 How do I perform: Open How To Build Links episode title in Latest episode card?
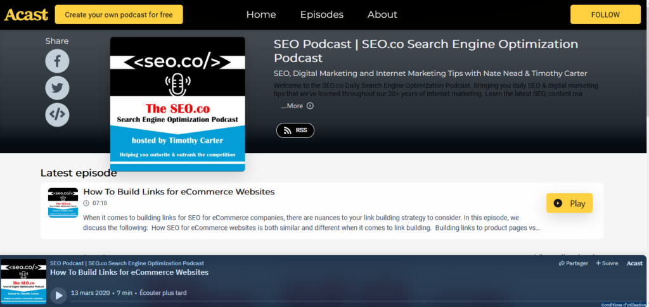click(x=179, y=192)
